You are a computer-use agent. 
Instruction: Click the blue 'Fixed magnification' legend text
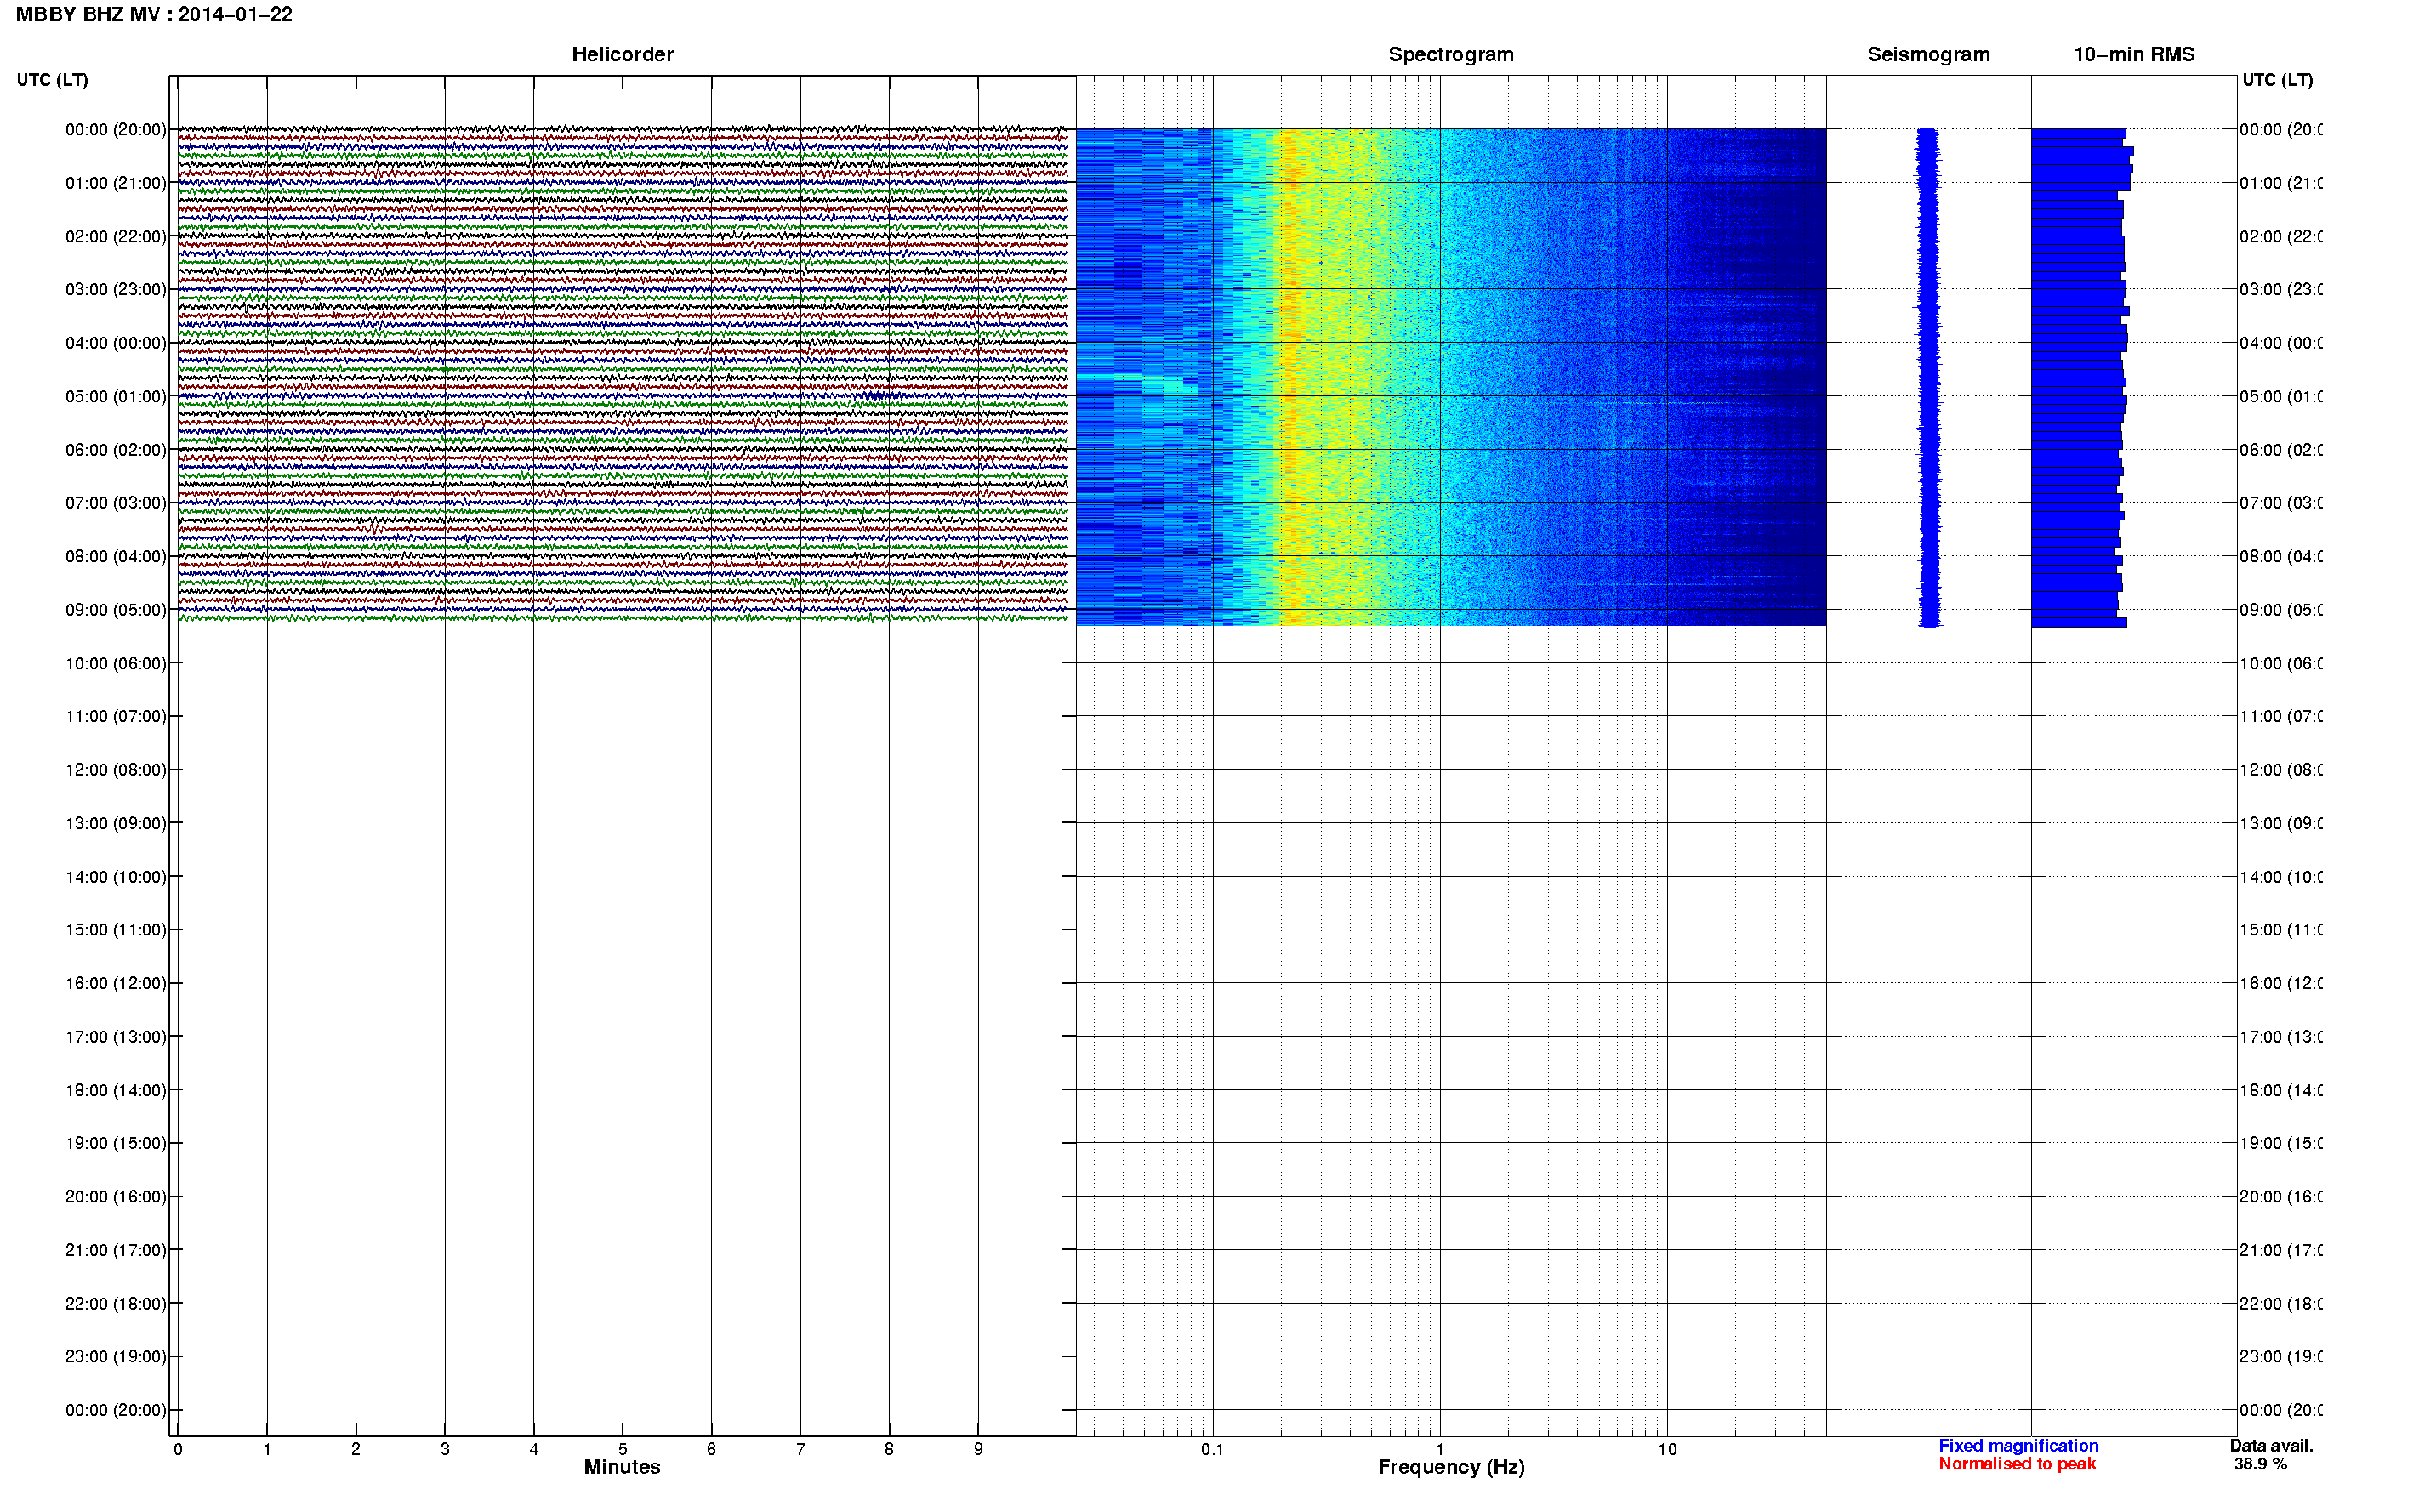tap(2018, 1446)
